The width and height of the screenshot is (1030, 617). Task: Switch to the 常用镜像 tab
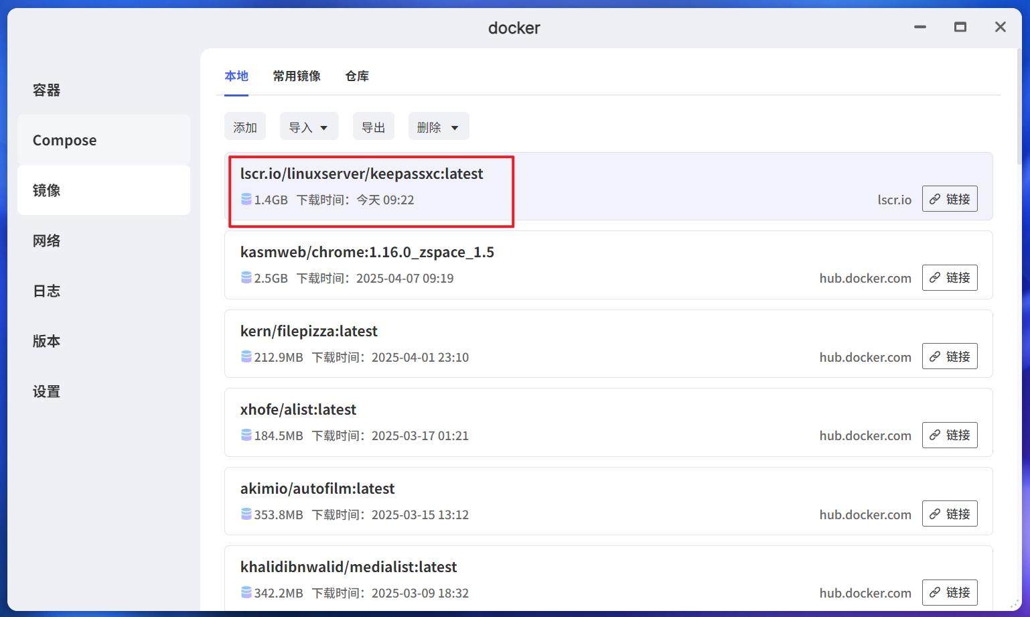tap(297, 76)
